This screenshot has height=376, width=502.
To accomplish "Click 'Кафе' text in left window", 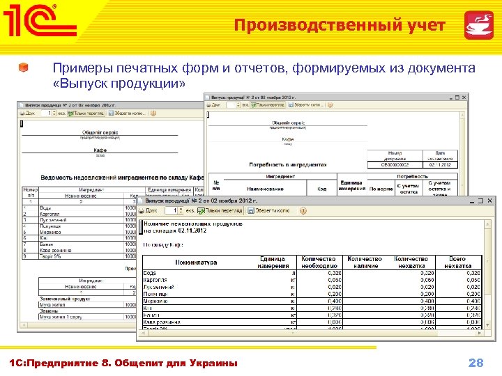I will pos(100,150).
